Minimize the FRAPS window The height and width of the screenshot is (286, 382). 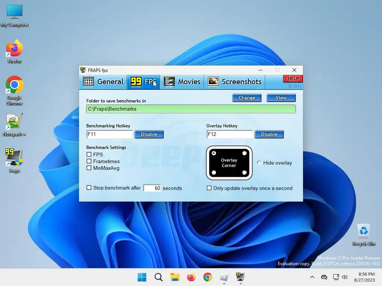click(260, 70)
